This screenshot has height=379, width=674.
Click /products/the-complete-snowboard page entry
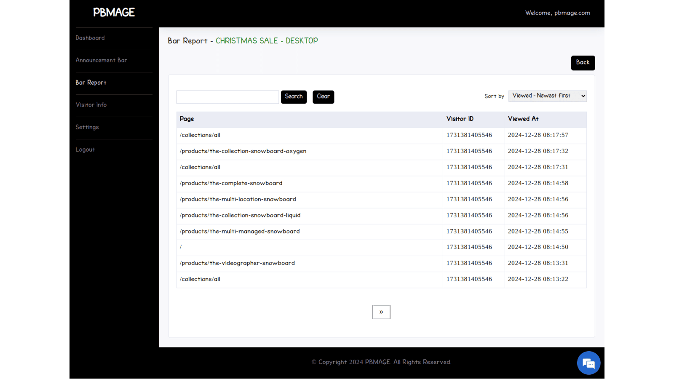click(x=231, y=183)
